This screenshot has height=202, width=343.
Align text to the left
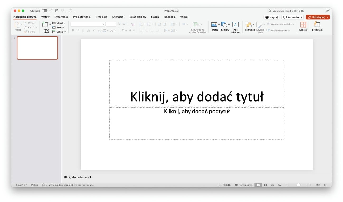pos(141,31)
